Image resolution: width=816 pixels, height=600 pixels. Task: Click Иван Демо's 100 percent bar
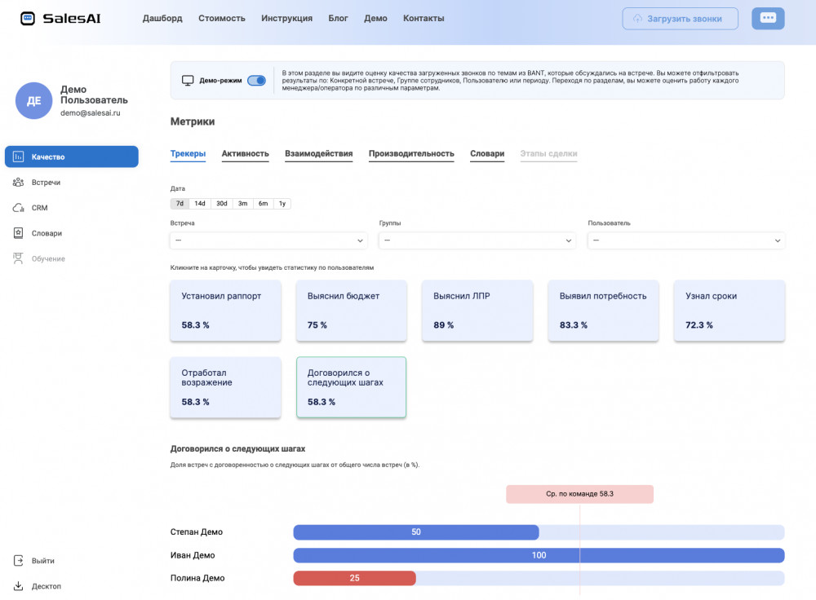pyautogui.click(x=539, y=555)
